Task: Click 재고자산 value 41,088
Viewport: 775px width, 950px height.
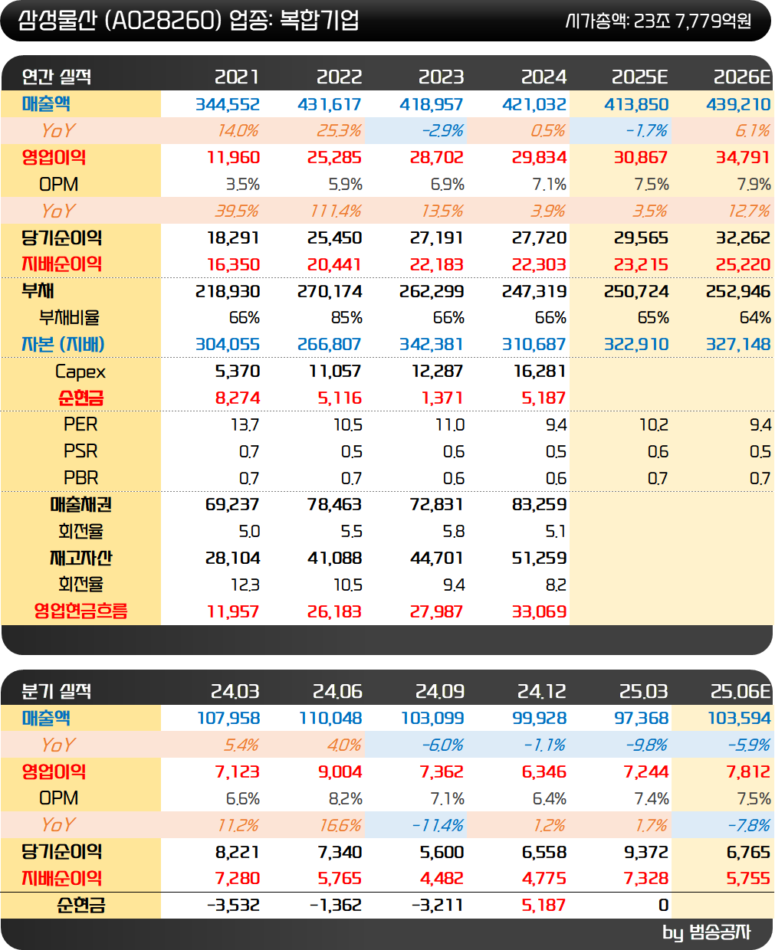Action: coord(334,559)
